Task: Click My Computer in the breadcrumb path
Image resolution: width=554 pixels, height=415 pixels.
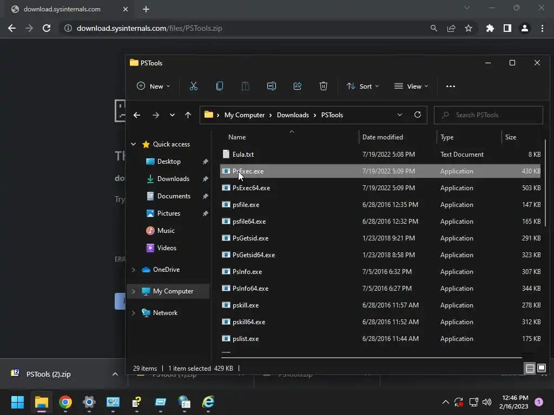Action: (244, 115)
